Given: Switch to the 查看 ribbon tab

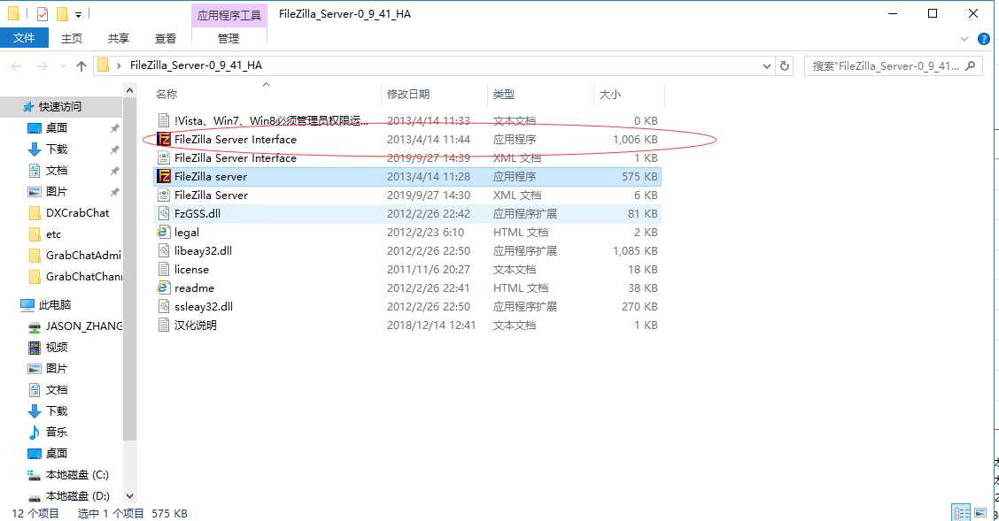Looking at the screenshot, I should point(166,38).
